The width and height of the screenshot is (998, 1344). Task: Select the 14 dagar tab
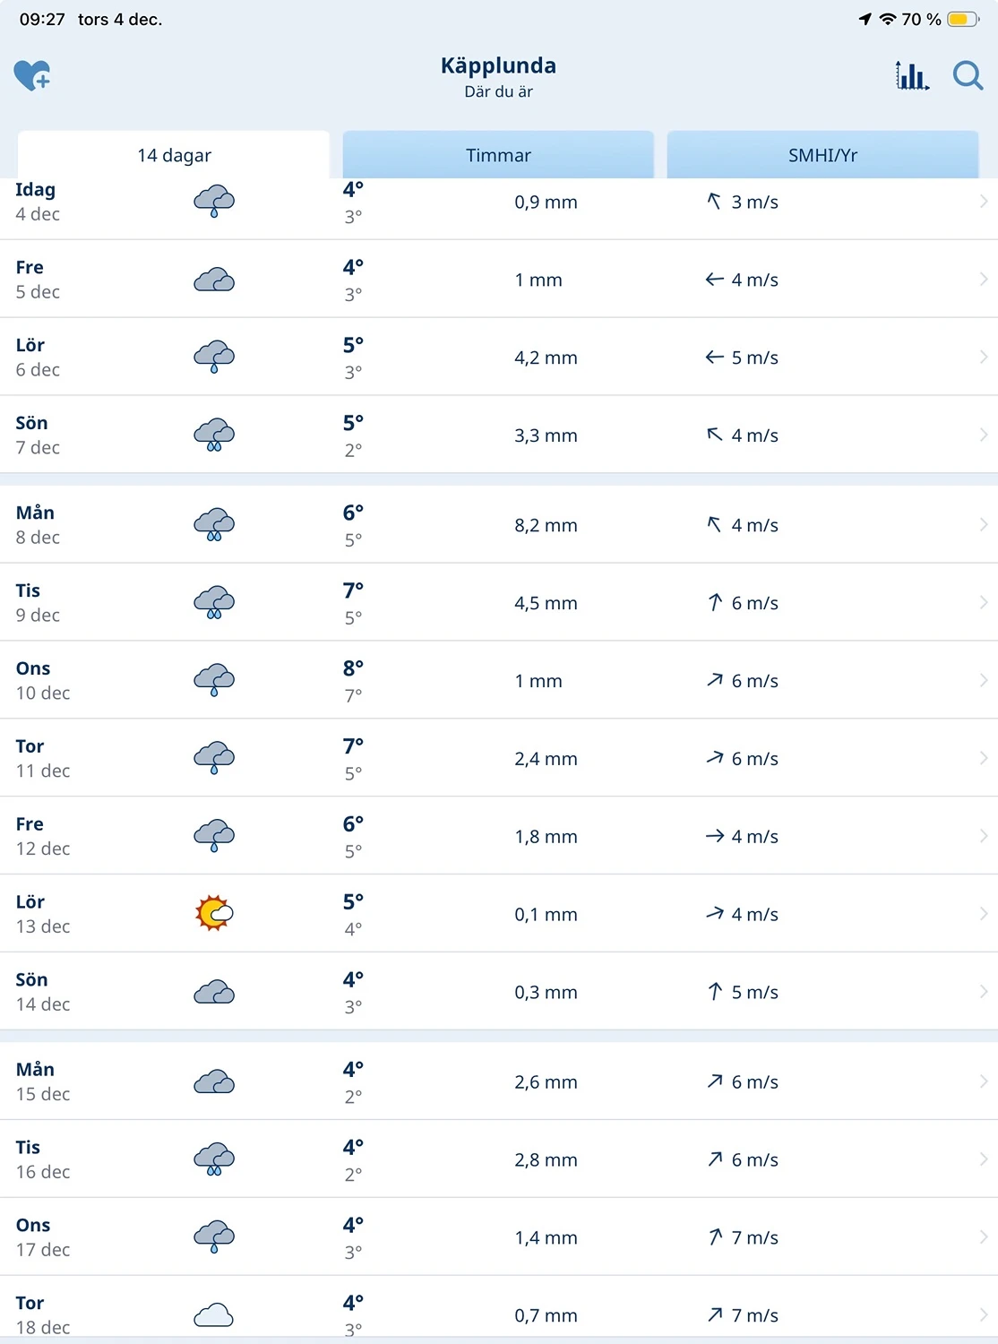click(x=174, y=155)
